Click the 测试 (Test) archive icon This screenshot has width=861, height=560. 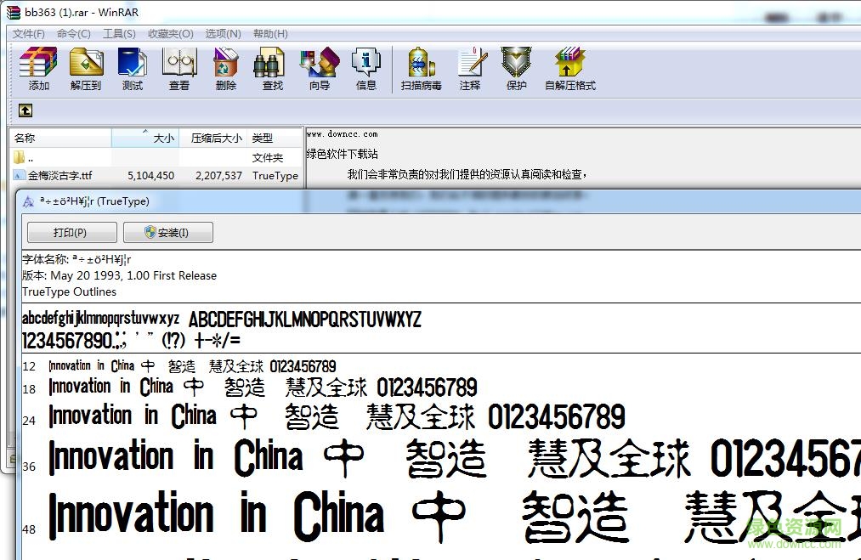tap(132, 68)
